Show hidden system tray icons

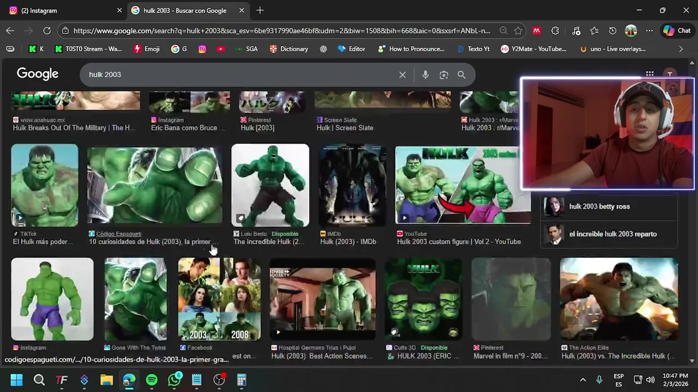tap(582, 379)
